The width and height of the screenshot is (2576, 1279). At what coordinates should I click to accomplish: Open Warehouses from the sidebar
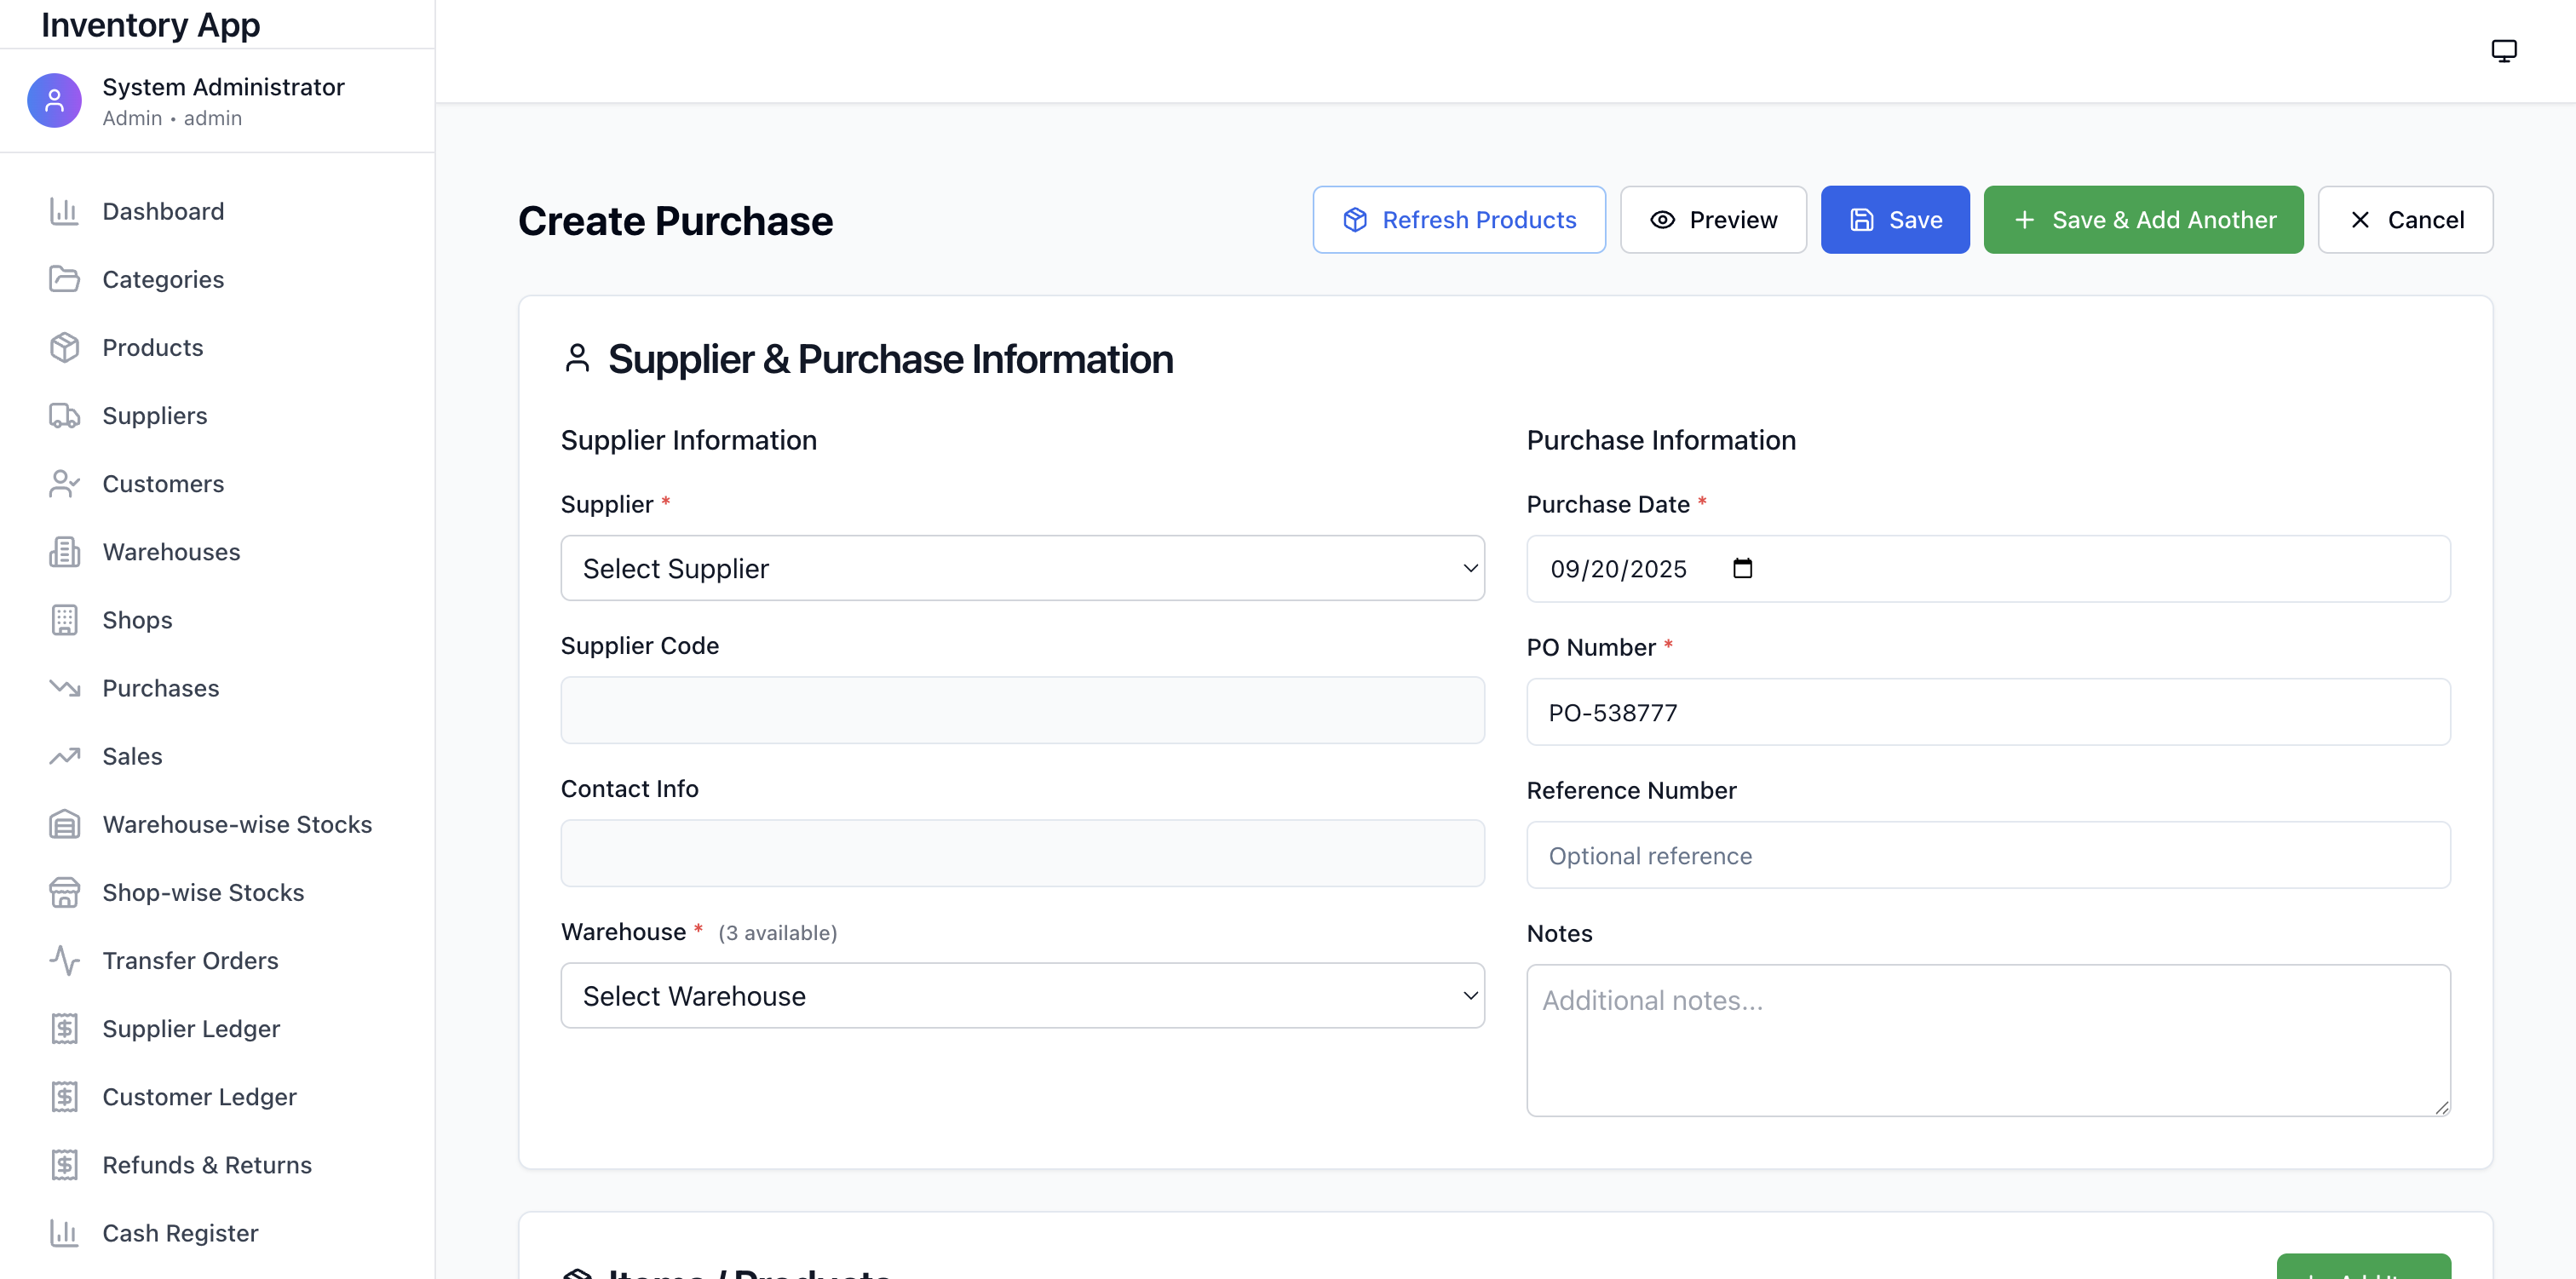click(x=171, y=551)
